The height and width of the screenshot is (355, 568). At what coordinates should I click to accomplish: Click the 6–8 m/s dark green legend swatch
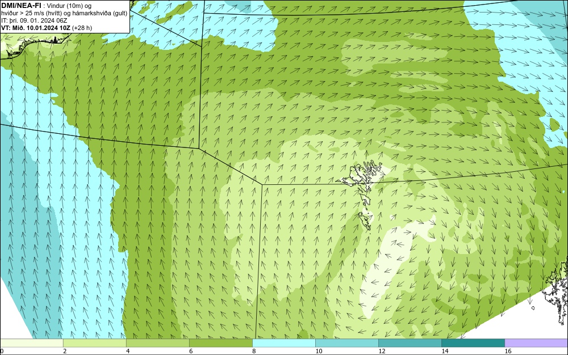pyautogui.click(x=220, y=343)
